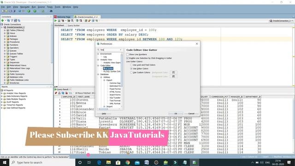Viewport: 295px width, 166px height.
Task: Open the OracleConnection_1 dropdown at top right
Action: click(x=282, y=21)
